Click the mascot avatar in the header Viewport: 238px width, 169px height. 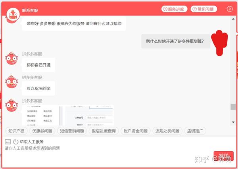point(13,15)
